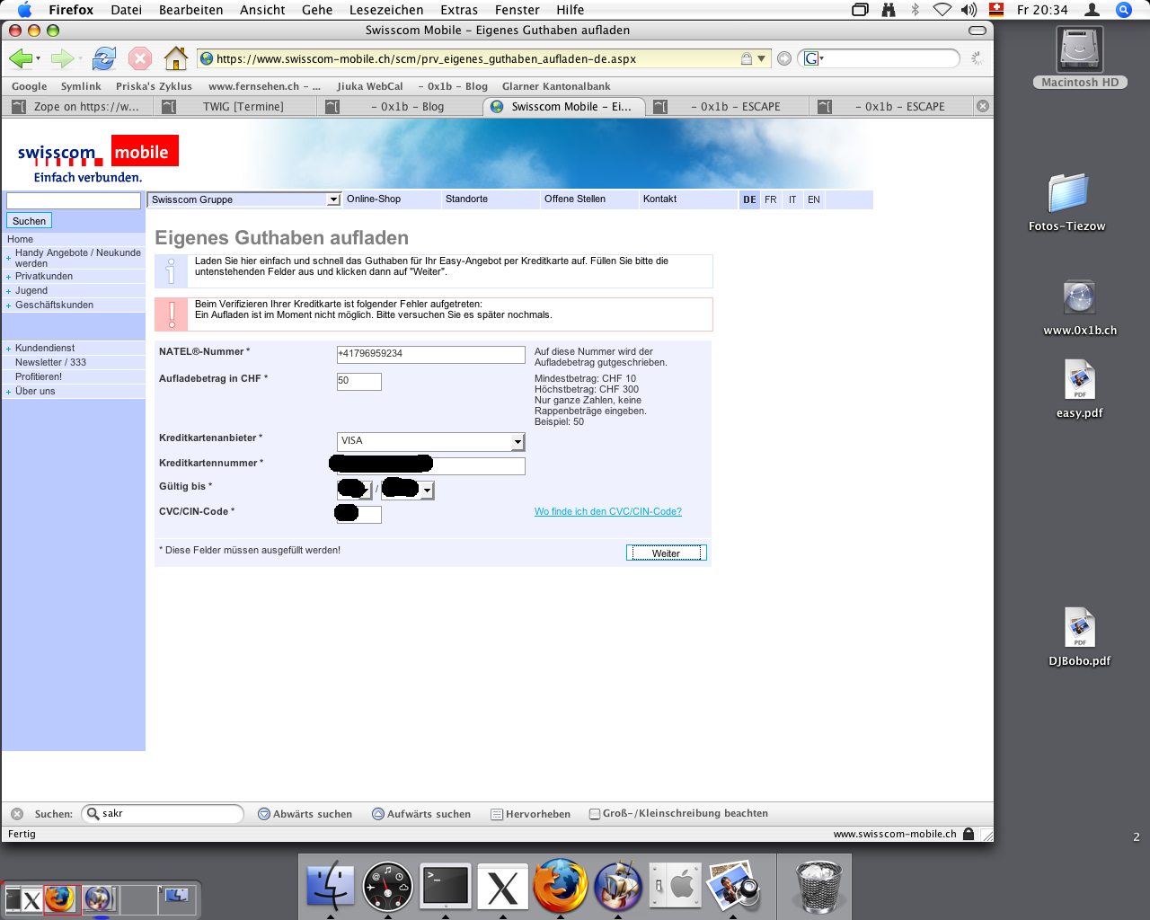Click the Firefox back arrow button

(20, 59)
